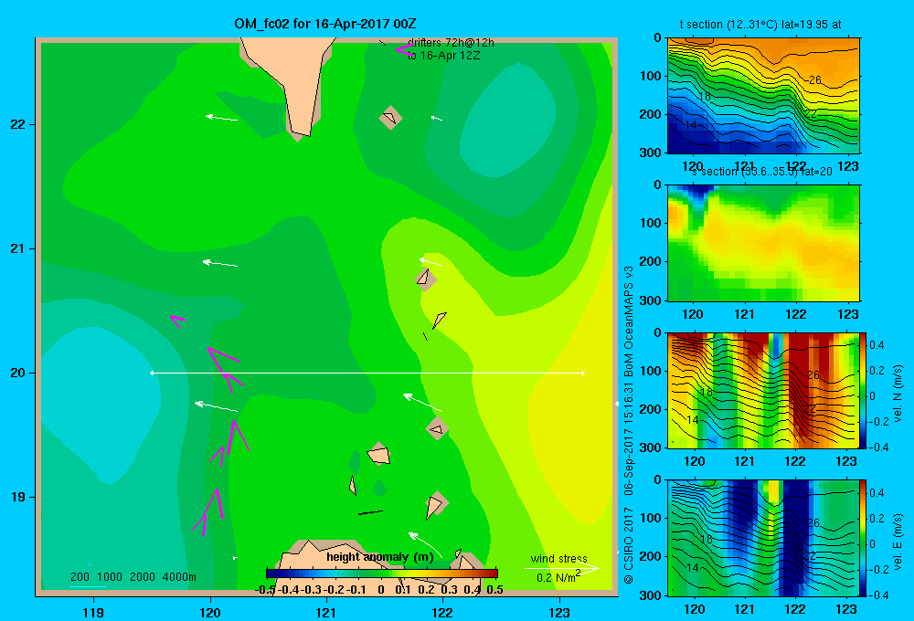914x621 pixels.
Task: Click longitude label "121" on the main map axis
Action: [x=326, y=612]
